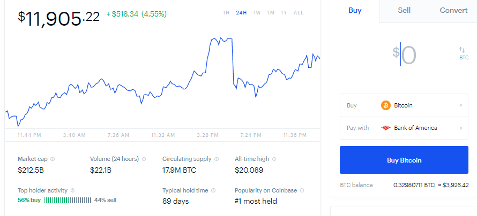This screenshot has width=477, height=216.
Task: Click the 11:44 PM chart axis label
Action: [x=29, y=135]
